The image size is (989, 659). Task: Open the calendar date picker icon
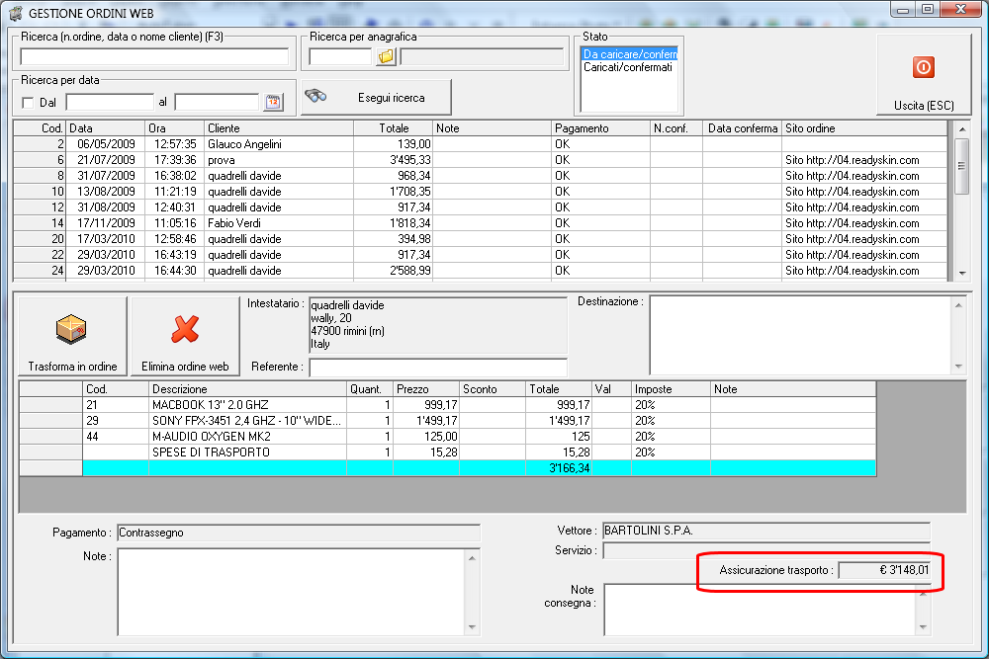pos(272,102)
